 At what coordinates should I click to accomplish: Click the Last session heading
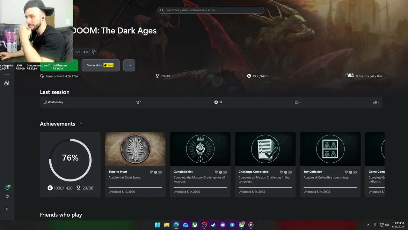(55, 92)
